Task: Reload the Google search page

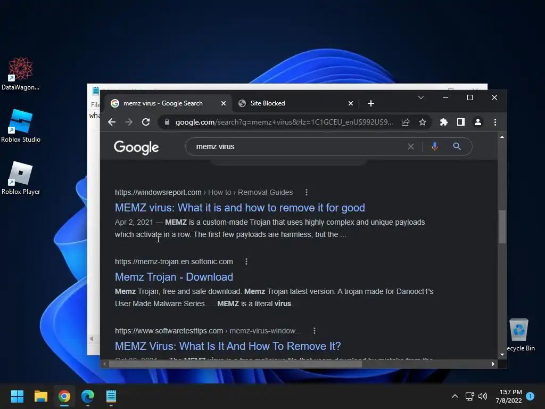Action: [x=146, y=122]
